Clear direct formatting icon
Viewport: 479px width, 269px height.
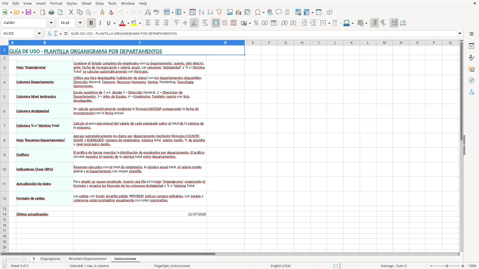111,12
